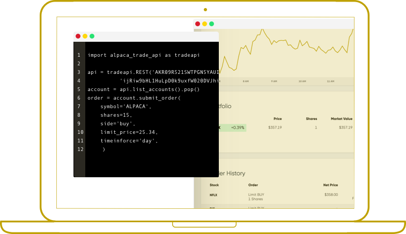
Task: Click the 'shares=15,' argument line
Action: 116,115
